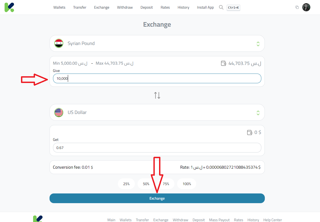320x222 pixels.
Task: Open the US Dollar currency dropdown
Action: [157, 112]
